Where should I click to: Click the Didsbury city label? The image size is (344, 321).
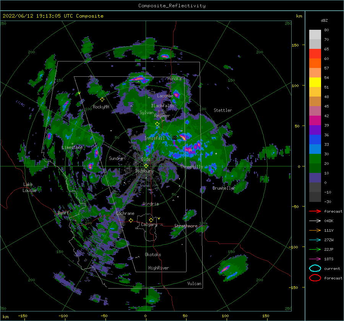tap(144, 171)
